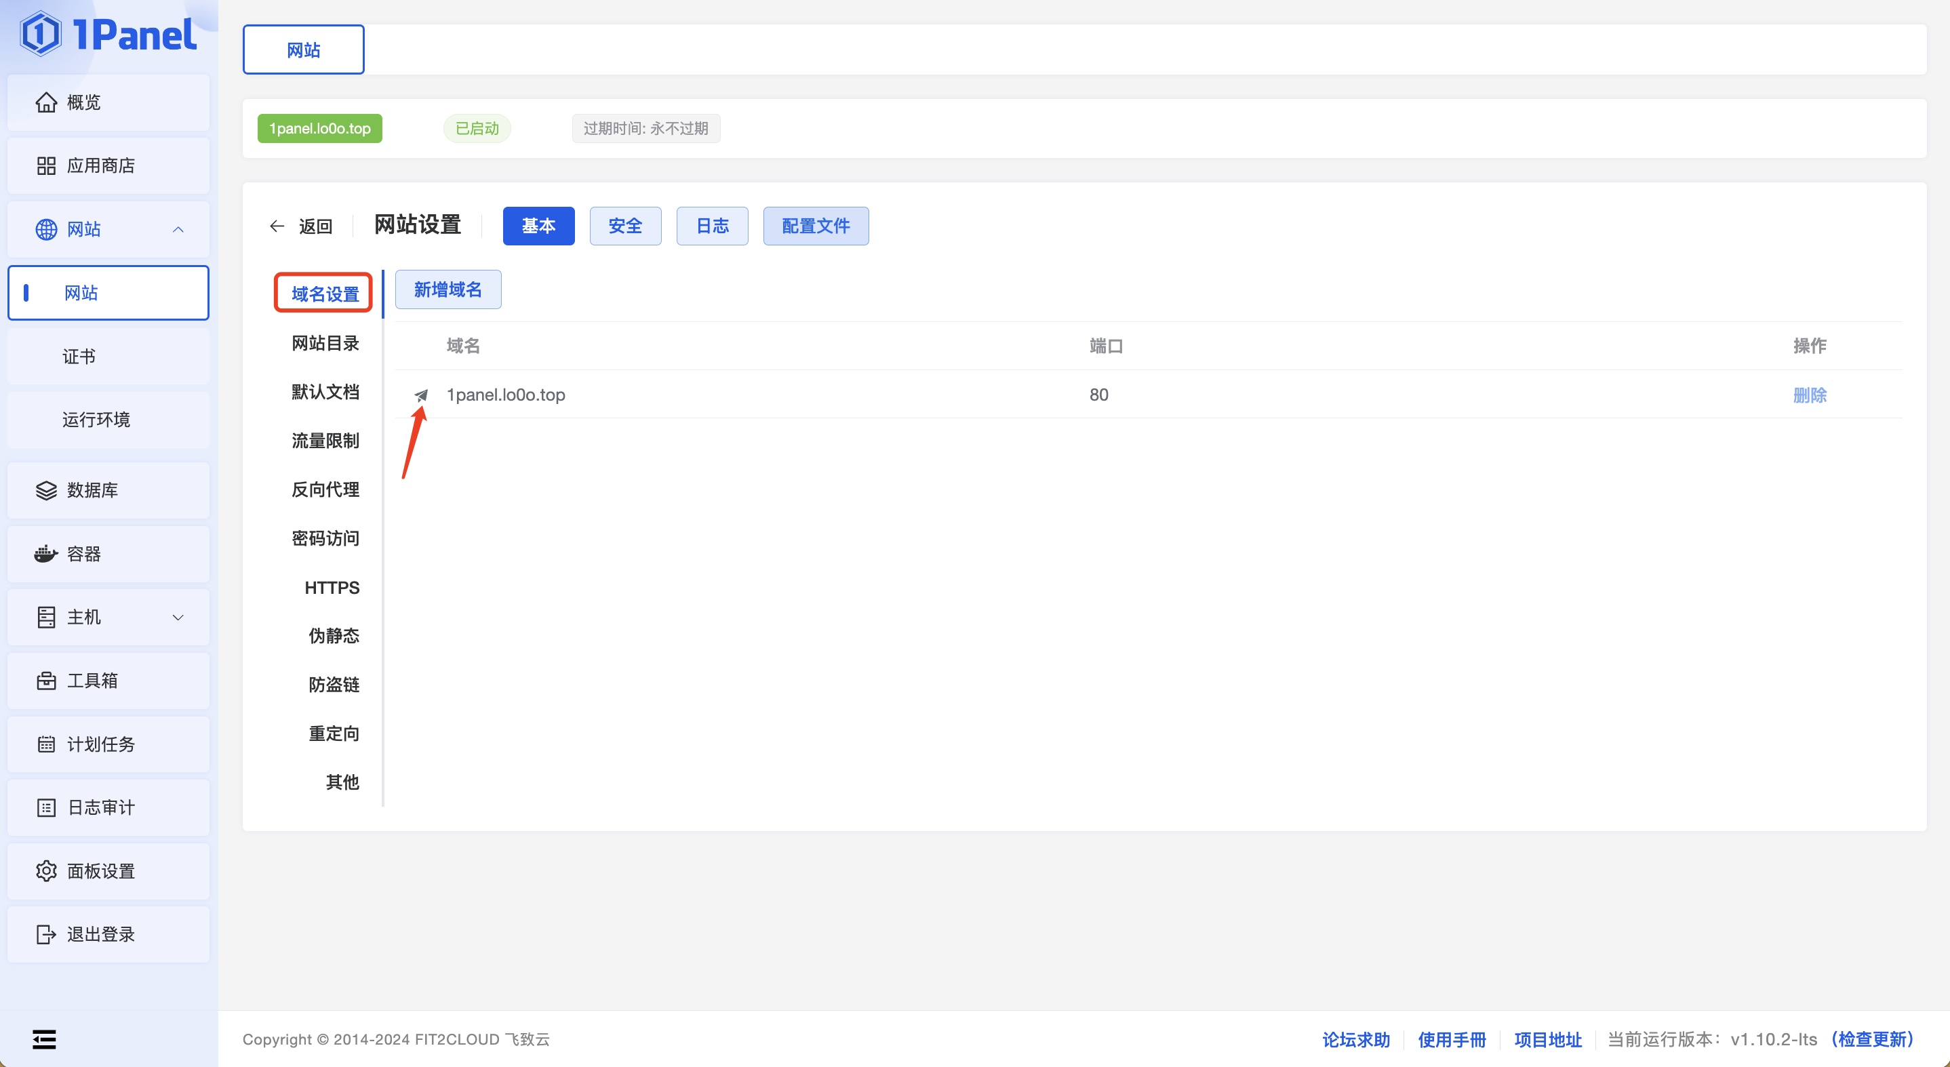The image size is (1950, 1067).
Task: Click the 检查更新 link
Action: pos(1872,1040)
